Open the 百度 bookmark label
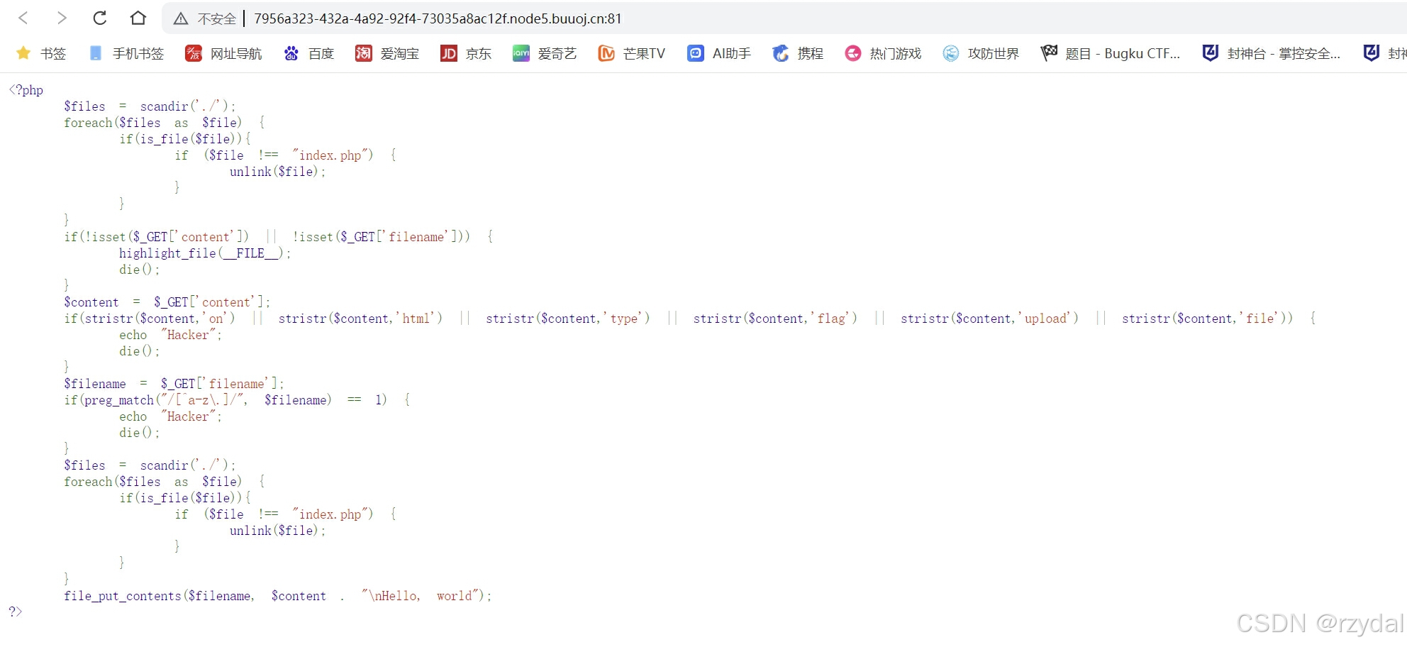The width and height of the screenshot is (1407, 647). (x=321, y=54)
